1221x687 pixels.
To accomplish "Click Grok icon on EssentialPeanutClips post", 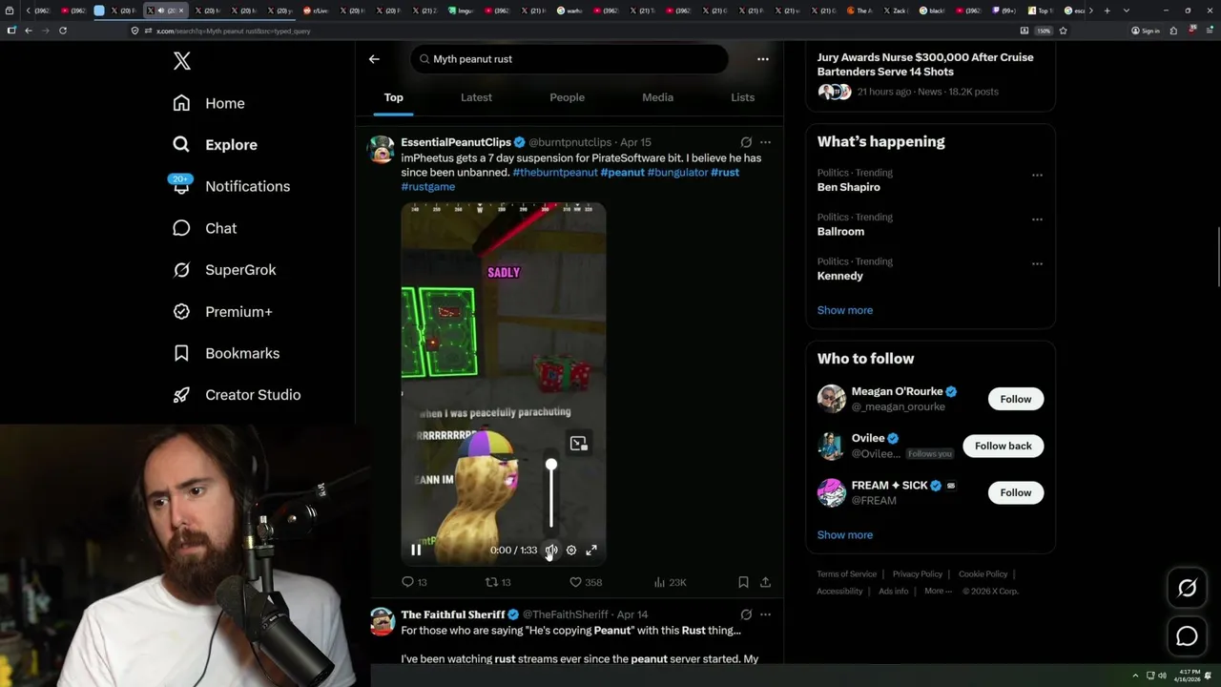I will point(746,142).
